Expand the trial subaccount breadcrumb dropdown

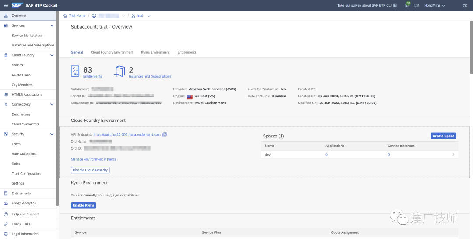[x=149, y=16]
